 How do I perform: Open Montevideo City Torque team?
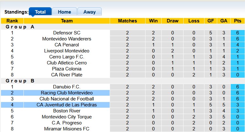[67, 117]
